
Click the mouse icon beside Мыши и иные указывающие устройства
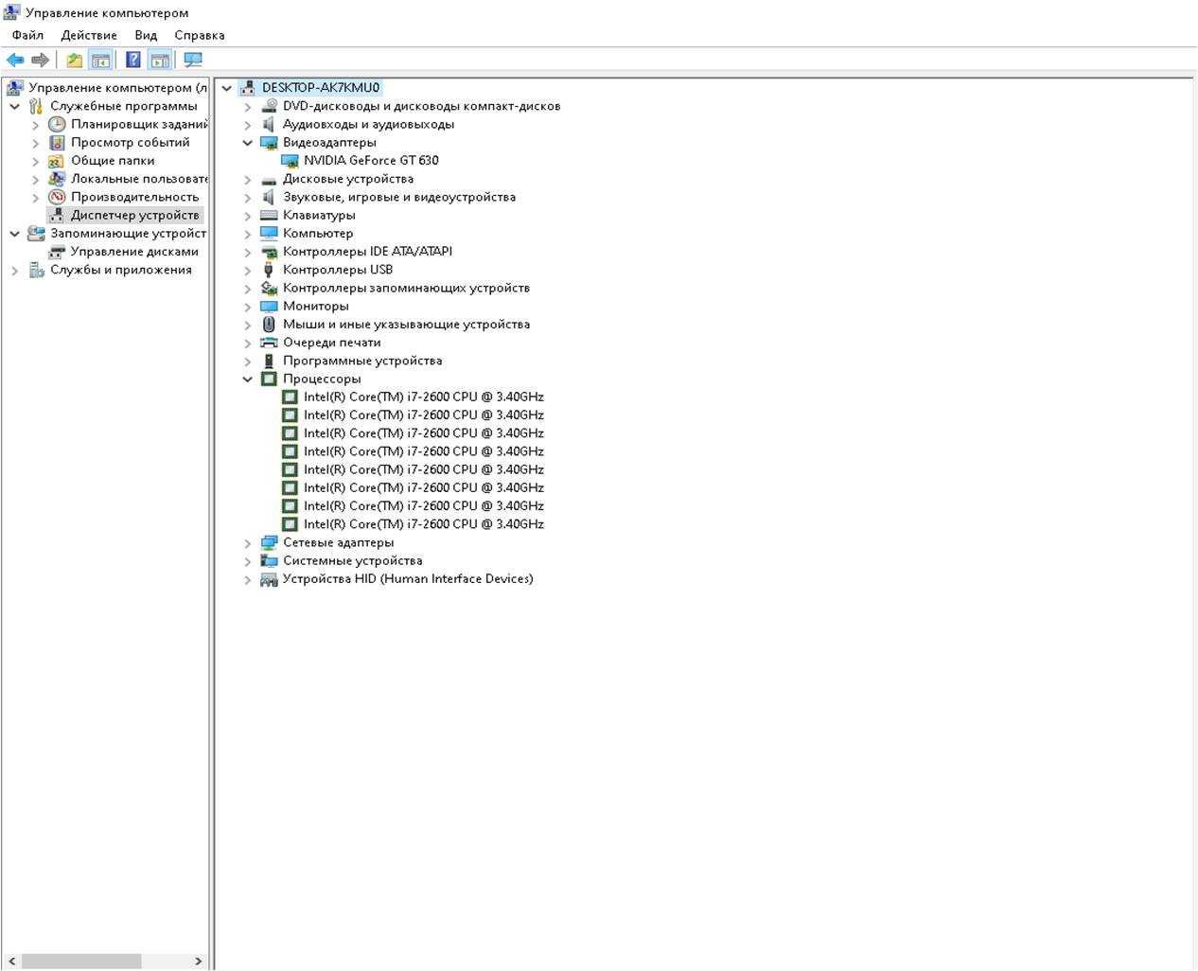point(269,325)
